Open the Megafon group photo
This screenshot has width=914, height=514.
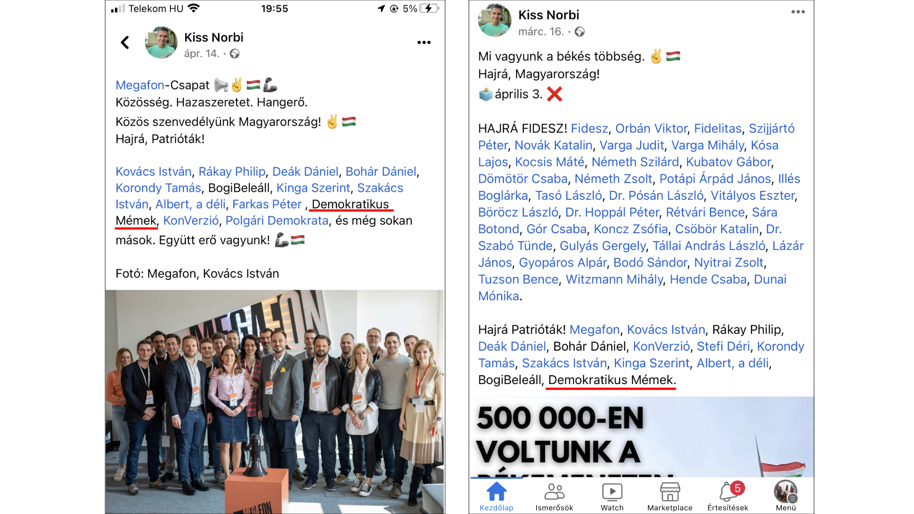(275, 402)
